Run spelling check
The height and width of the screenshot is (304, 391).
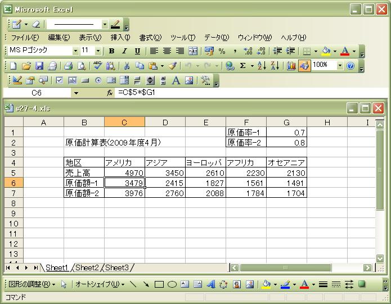coord(97,66)
